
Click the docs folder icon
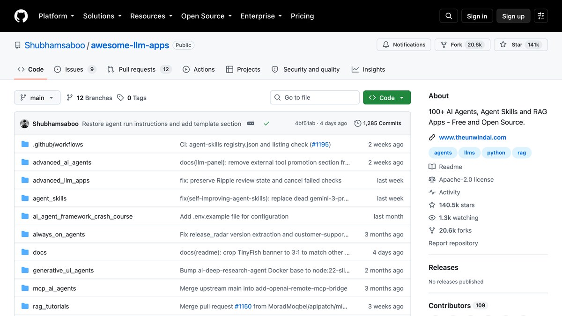(25, 252)
